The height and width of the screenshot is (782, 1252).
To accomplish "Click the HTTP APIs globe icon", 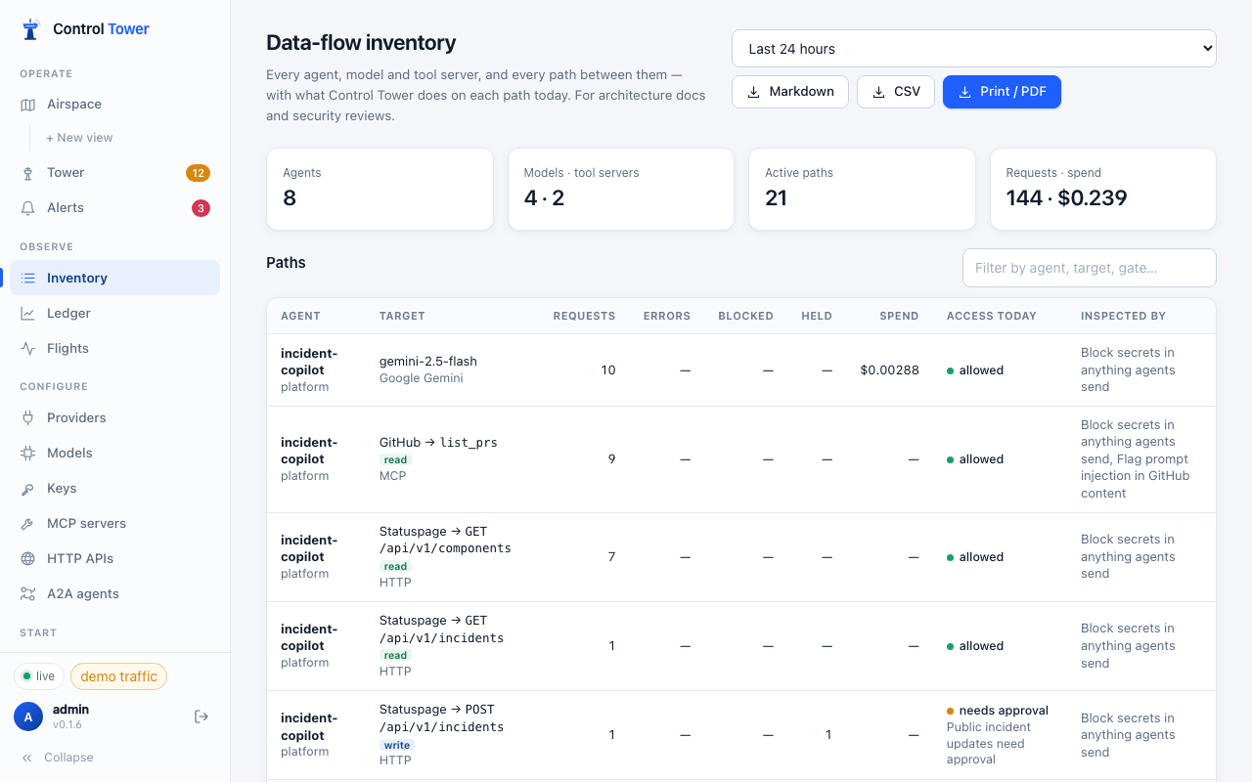I will [27, 559].
